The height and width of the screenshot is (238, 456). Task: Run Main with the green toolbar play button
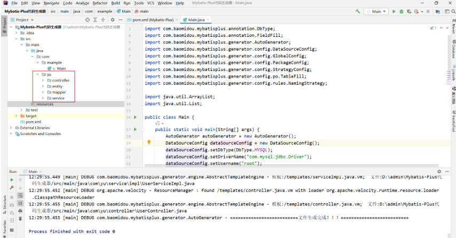[394, 11]
